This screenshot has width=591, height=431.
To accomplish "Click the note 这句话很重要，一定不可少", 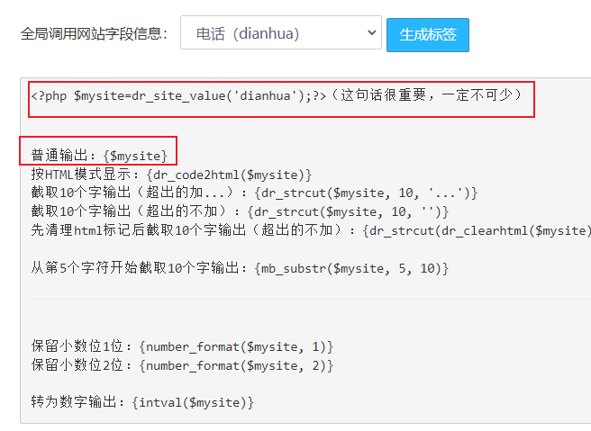I will 426,94.
